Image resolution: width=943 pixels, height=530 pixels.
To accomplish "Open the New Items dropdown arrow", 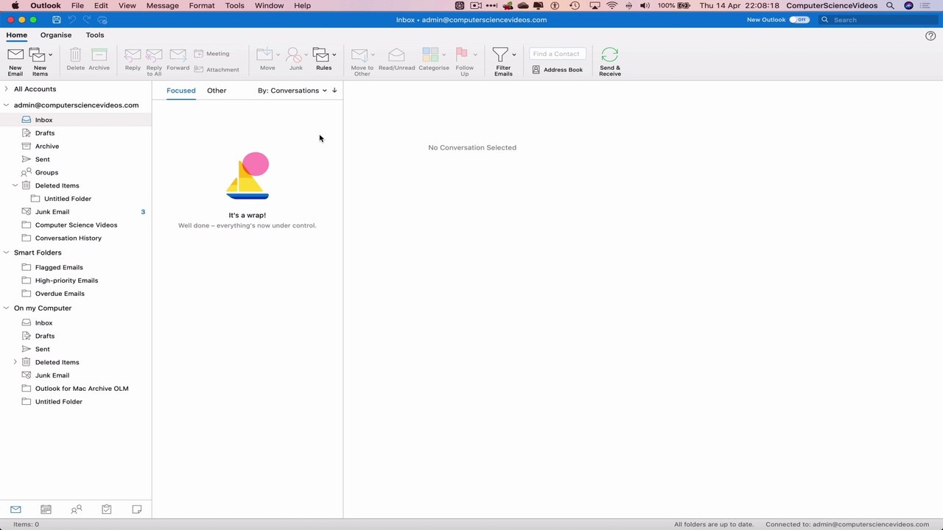I will [50, 54].
